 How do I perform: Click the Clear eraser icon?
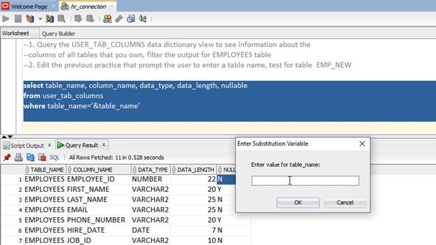pyautogui.click(x=119, y=18)
